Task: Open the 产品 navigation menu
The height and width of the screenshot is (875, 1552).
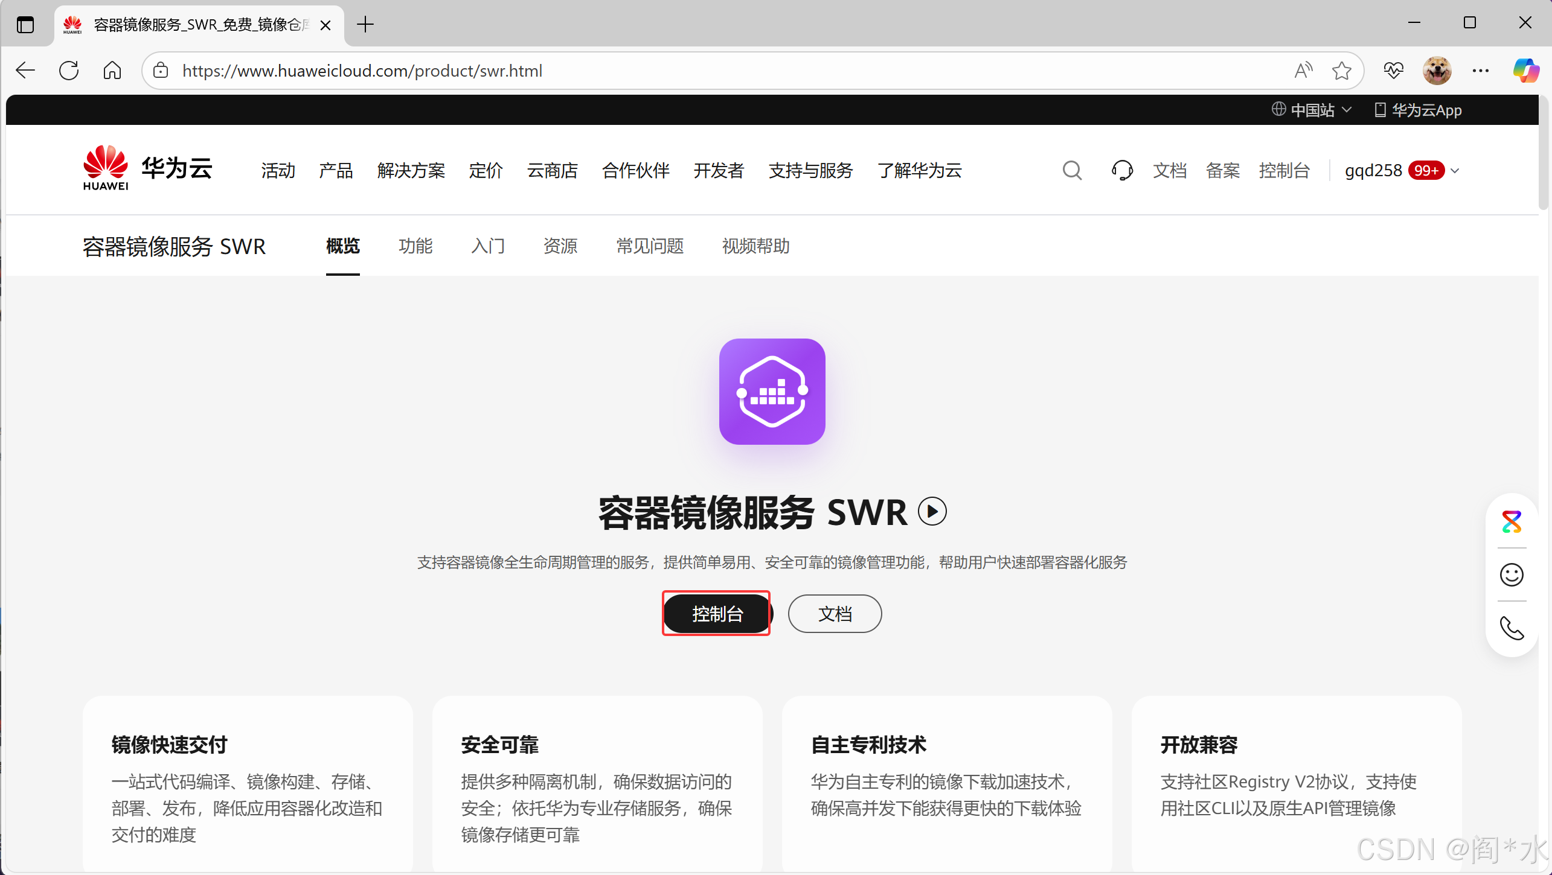Action: 336,171
